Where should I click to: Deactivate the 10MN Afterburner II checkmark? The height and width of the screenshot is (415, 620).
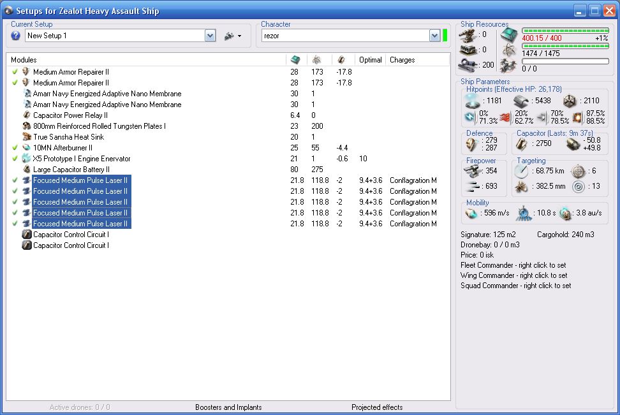pos(15,147)
